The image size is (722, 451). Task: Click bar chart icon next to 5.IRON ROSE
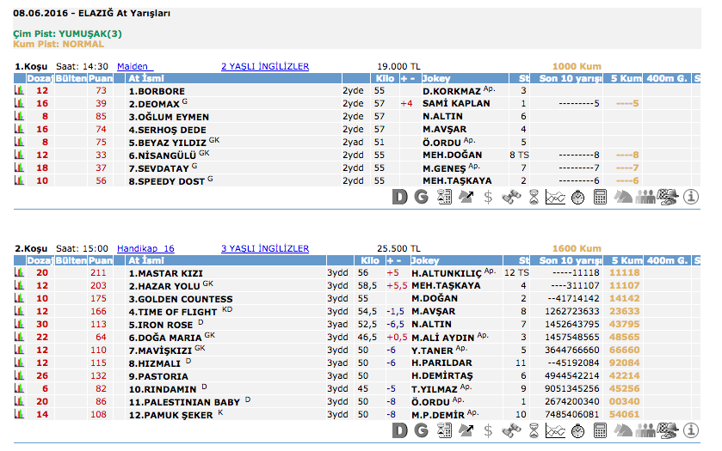pyautogui.click(x=19, y=325)
